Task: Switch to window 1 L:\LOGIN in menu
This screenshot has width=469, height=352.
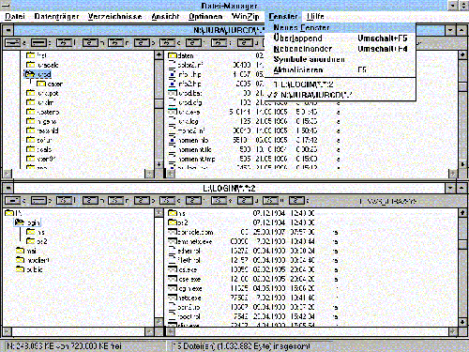Action: click(340, 84)
